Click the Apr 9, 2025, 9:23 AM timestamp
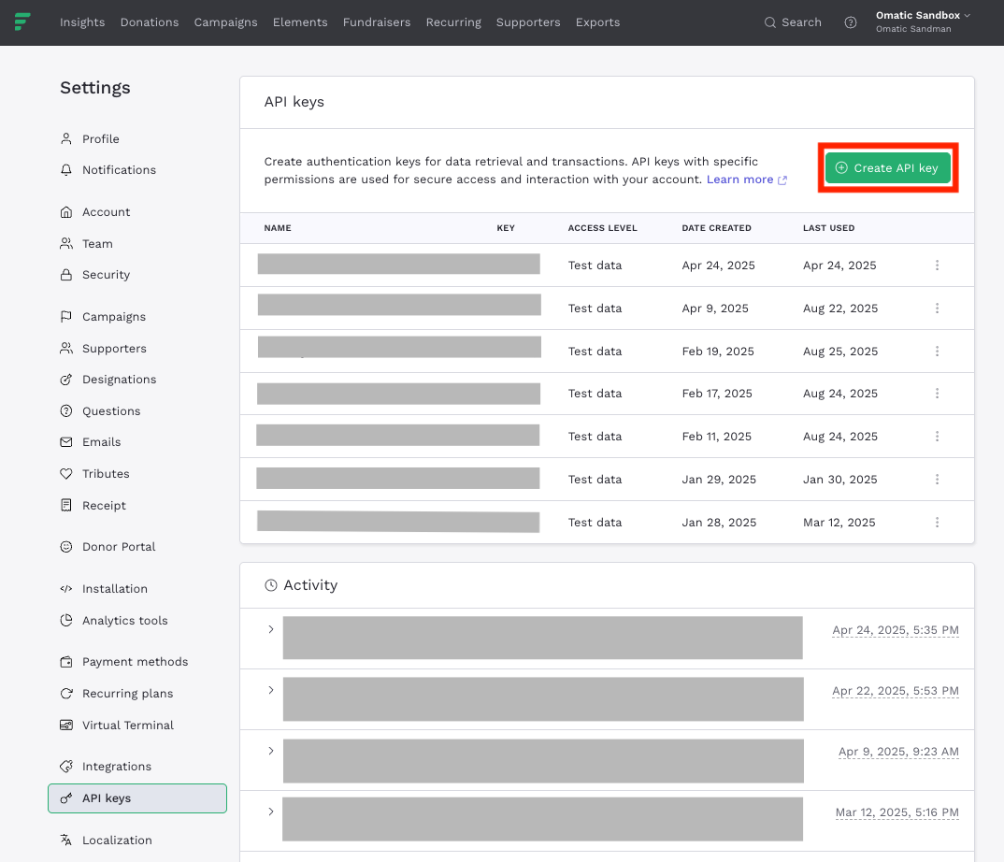This screenshot has height=862, width=1004. [898, 752]
